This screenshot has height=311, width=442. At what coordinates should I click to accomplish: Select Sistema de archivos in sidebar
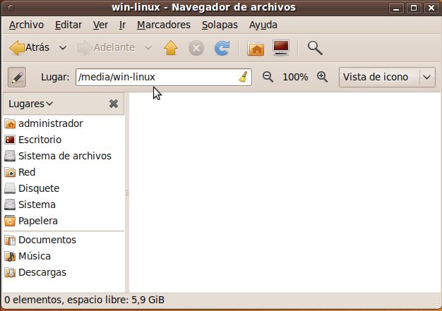64,156
